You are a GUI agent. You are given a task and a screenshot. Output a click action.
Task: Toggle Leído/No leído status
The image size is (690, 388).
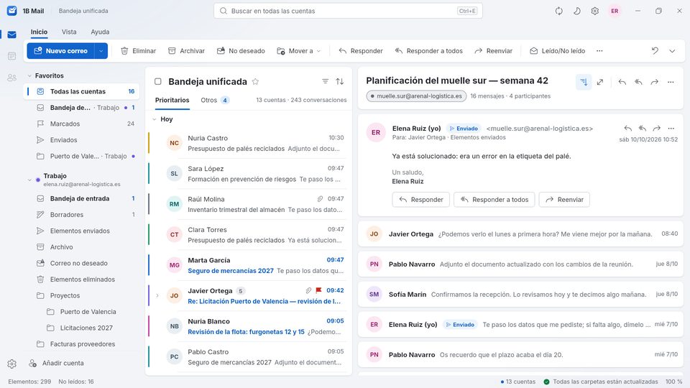click(558, 51)
